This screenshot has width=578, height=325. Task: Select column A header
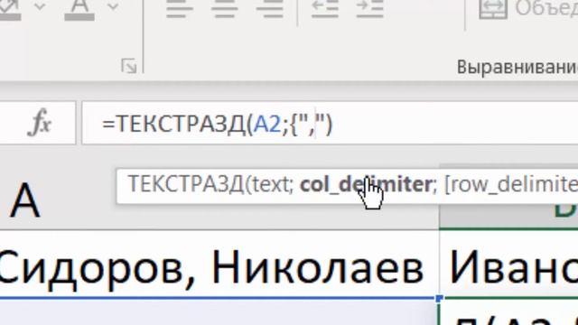pyautogui.click(x=24, y=201)
